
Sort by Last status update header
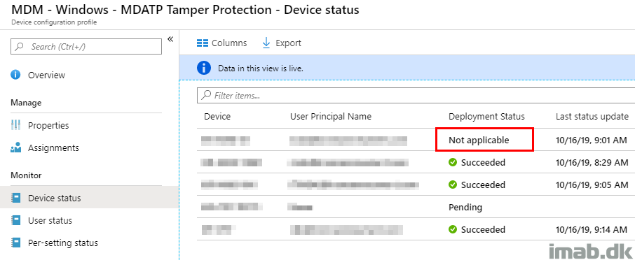click(x=592, y=117)
